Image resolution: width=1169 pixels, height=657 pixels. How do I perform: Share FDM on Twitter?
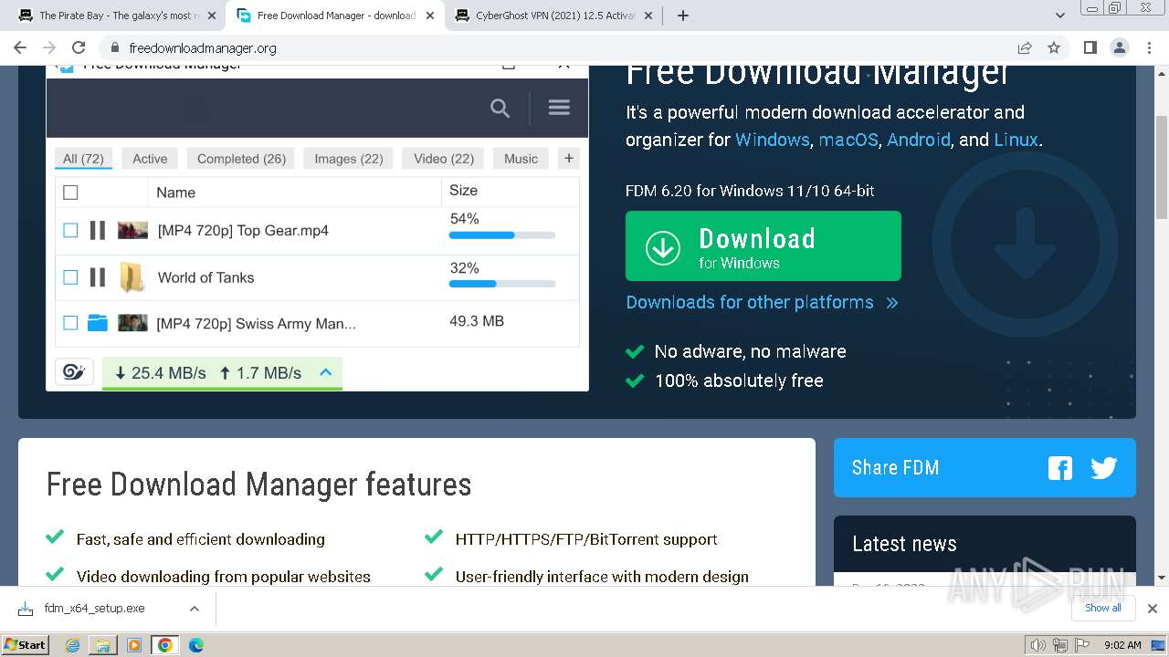click(x=1103, y=468)
